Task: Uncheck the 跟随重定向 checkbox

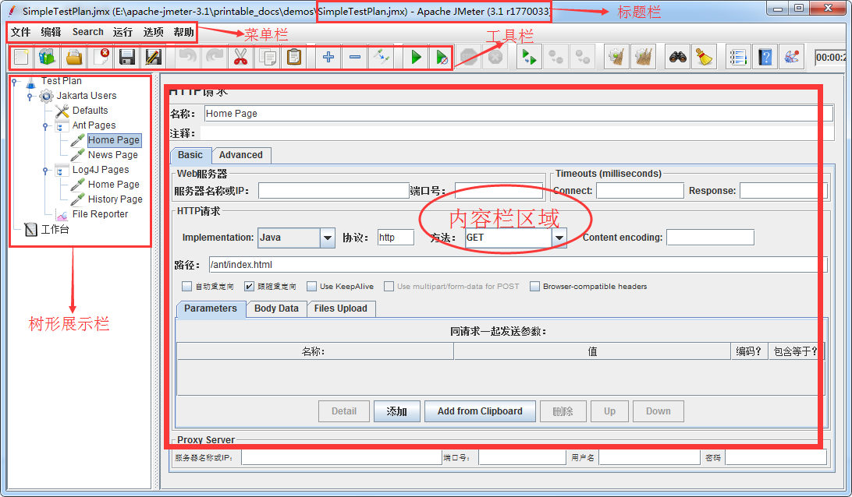Action: tap(250, 286)
